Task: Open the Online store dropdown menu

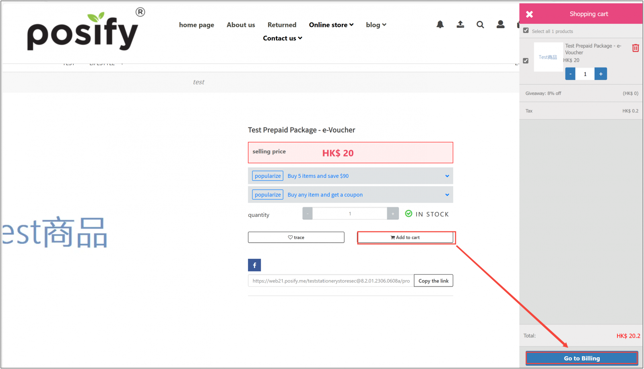Action: [x=331, y=25]
